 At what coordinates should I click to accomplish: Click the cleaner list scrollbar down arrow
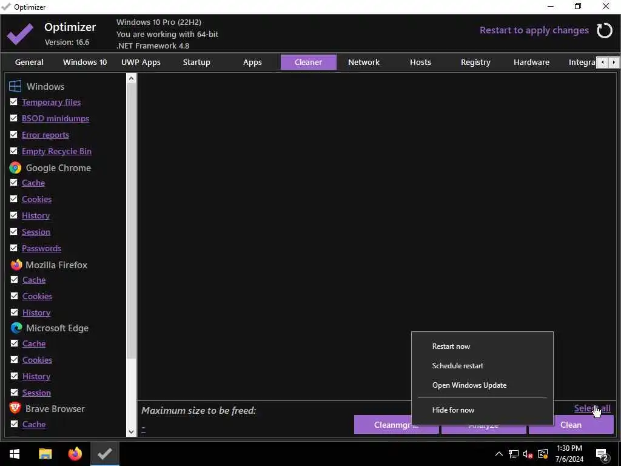pos(131,432)
